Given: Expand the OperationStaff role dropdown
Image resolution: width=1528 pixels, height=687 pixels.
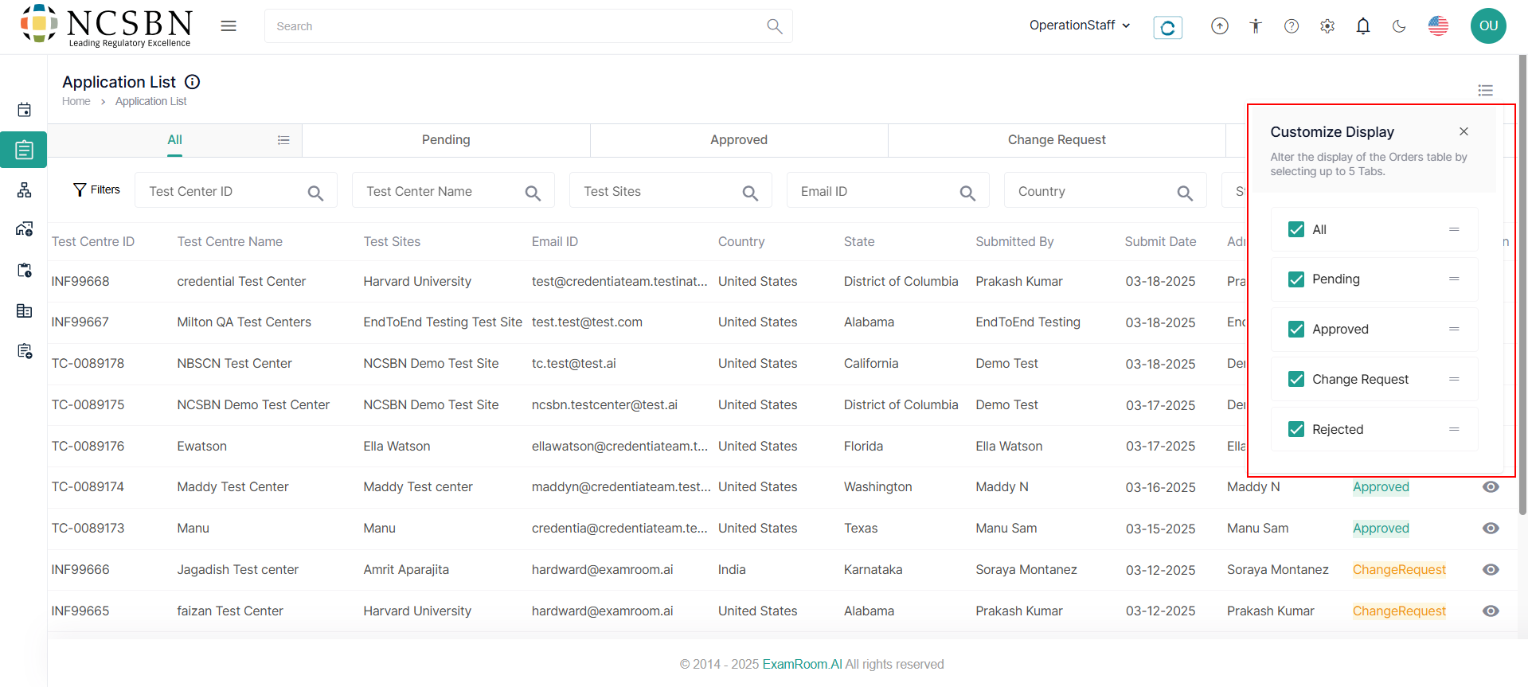Looking at the screenshot, I should [1079, 25].
